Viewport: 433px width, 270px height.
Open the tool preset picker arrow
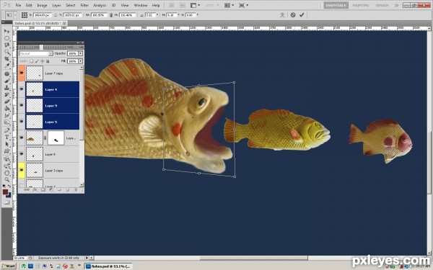click(x=15, y=15)
